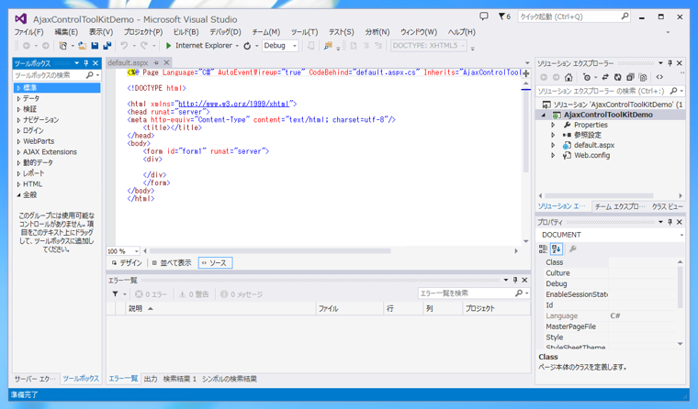698x409 pixels.
Task: Expand the Web.config node
Action: point(553,156)
